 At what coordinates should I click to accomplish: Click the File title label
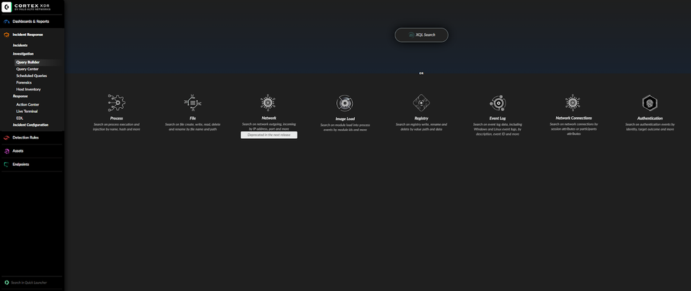(x=192, y=118)
